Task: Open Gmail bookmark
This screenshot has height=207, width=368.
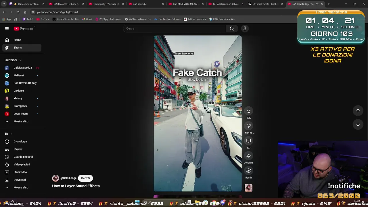Action: pyautogui.click(x=87, y=19)
